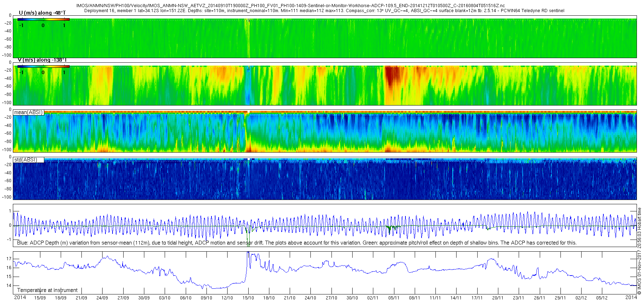Viewport: 643px width, 303px height.
Task: Click the NetCDF file path title
Action: tap(290, 6)
